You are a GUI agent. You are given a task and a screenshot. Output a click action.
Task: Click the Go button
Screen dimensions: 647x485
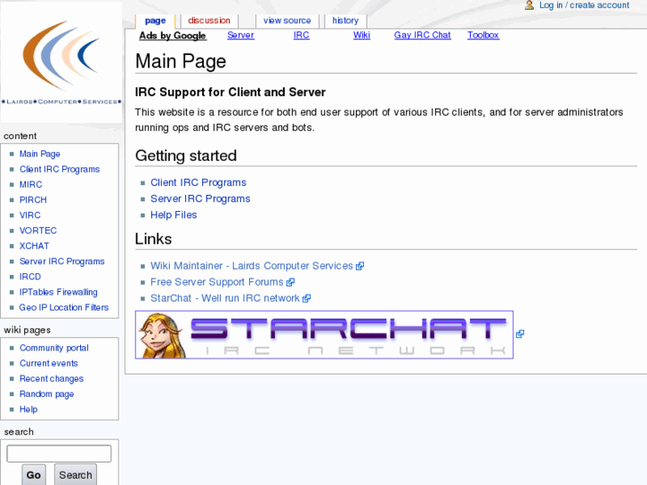(34, 475)
